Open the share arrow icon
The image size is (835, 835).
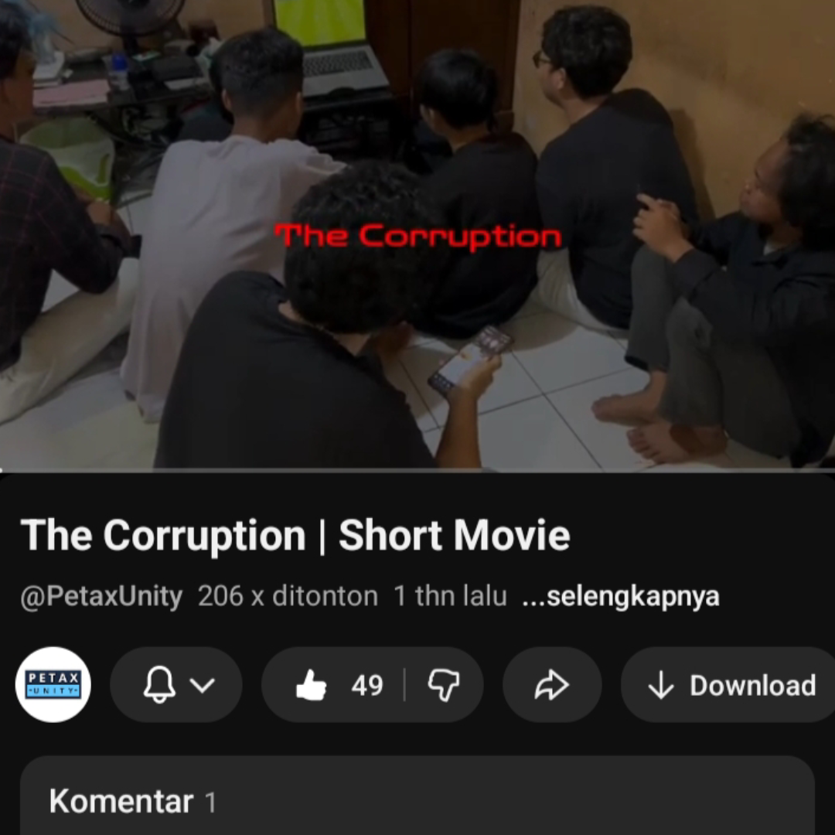click(x=552, y=685)
